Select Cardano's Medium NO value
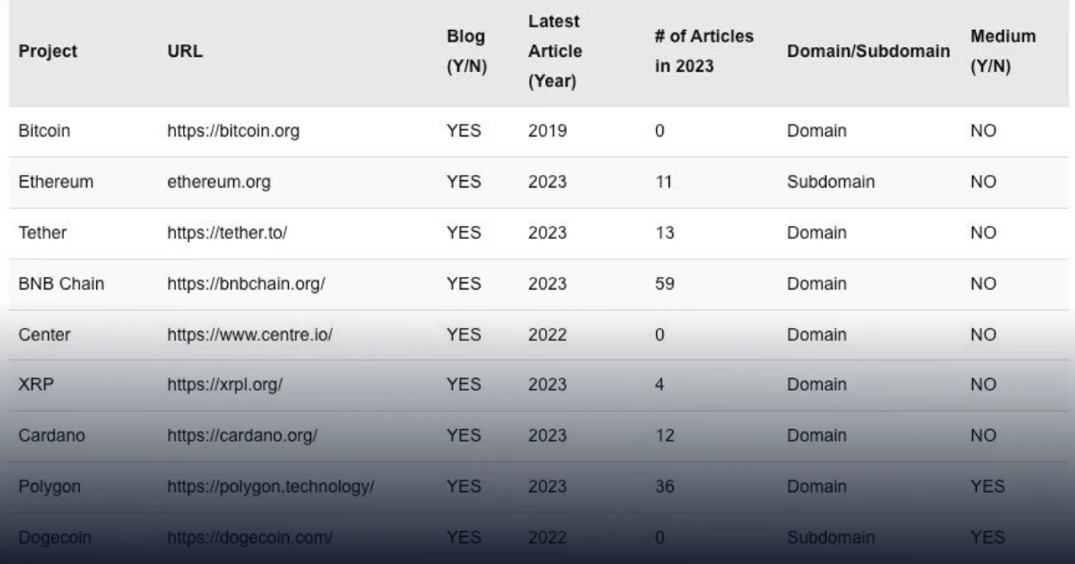This screenshot has width=1075, height=564. click(983, 435)
